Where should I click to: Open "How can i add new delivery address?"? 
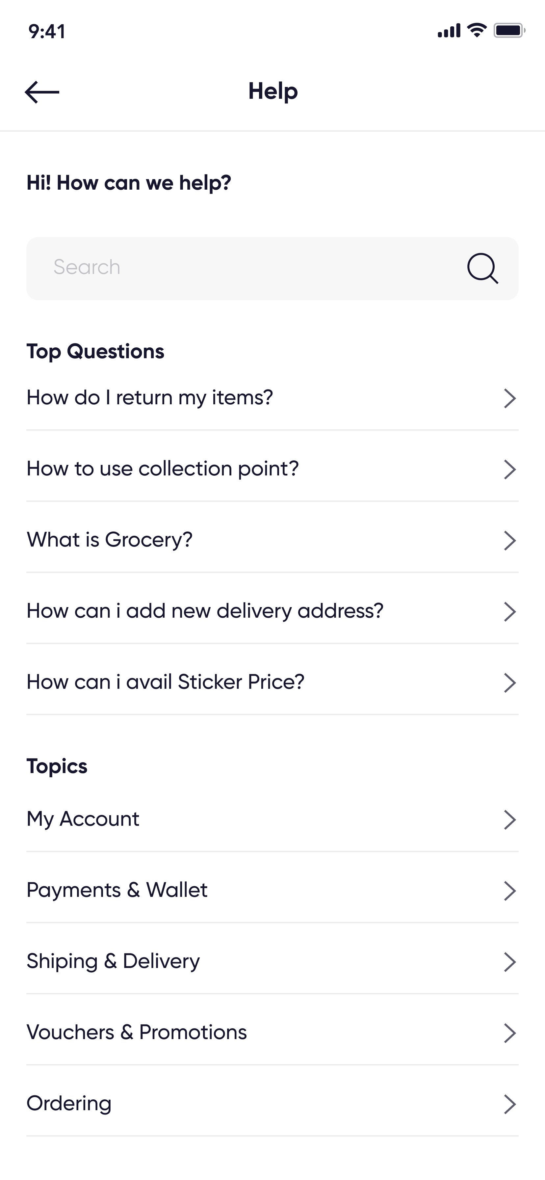(205, 611)
